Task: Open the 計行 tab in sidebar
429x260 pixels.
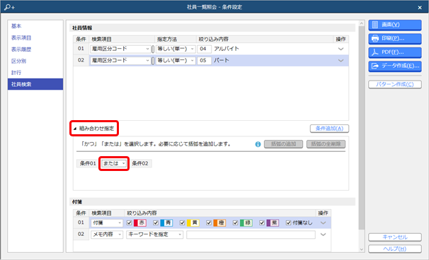Action: coord(35,72)
